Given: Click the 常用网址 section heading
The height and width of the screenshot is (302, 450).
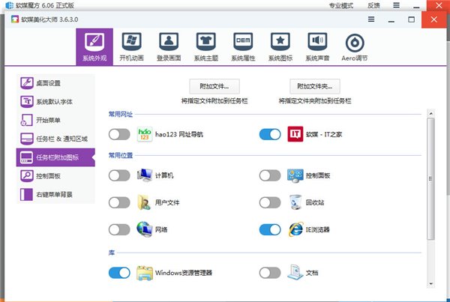Looking at the screenshot, I should (x=121, y=114).
